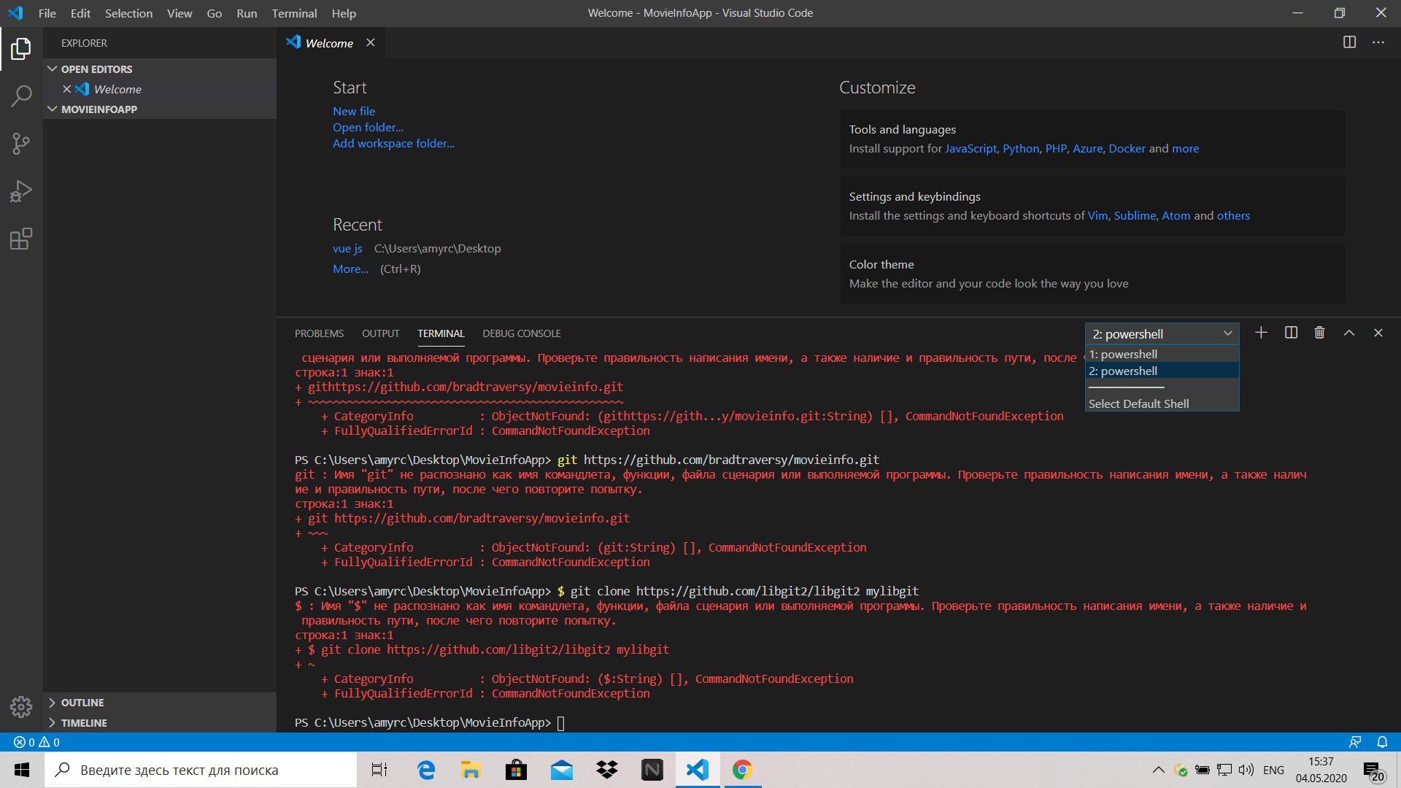This screenshot has height=788, width=1401.
Task: Click the errors and warnings status indicator
Action: (x=36, y=742)
